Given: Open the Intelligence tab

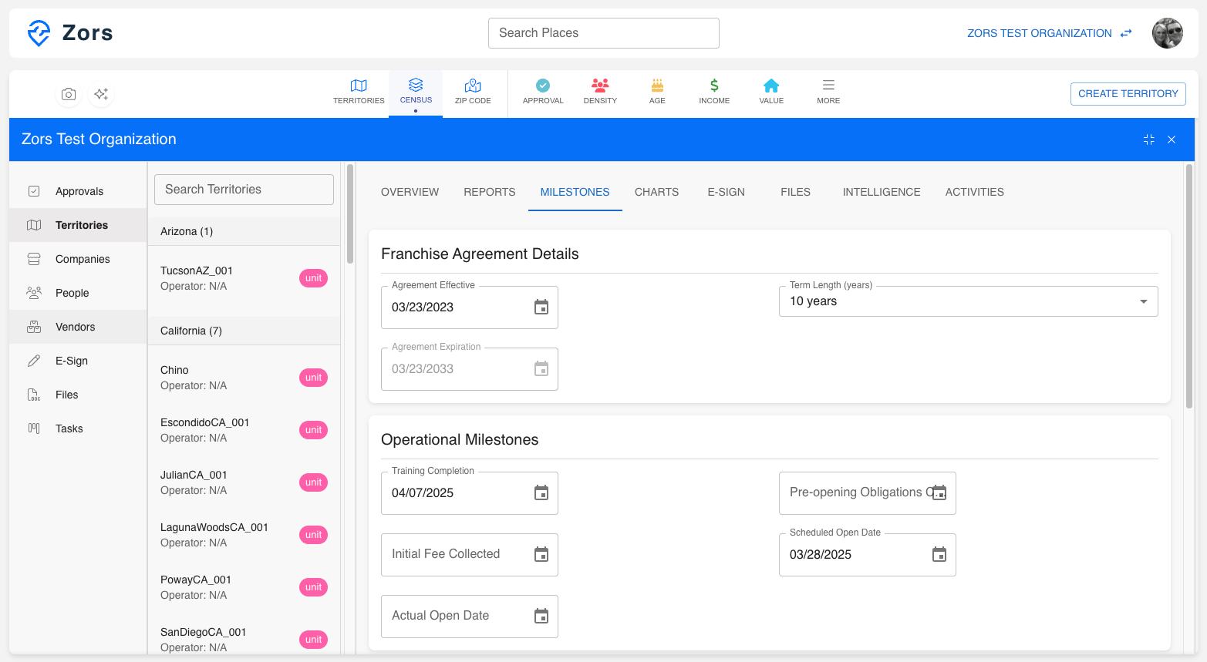Looking at the screenshot, I should point(882,192).
